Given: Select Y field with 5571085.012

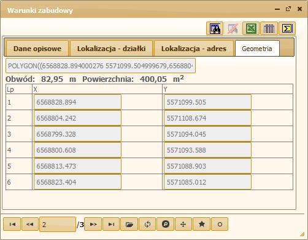Looking at the screenshot, I should click(x=207, y=182).
